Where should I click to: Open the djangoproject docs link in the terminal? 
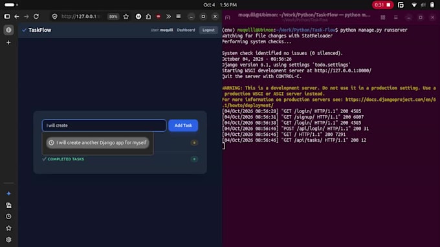(391, 100)
